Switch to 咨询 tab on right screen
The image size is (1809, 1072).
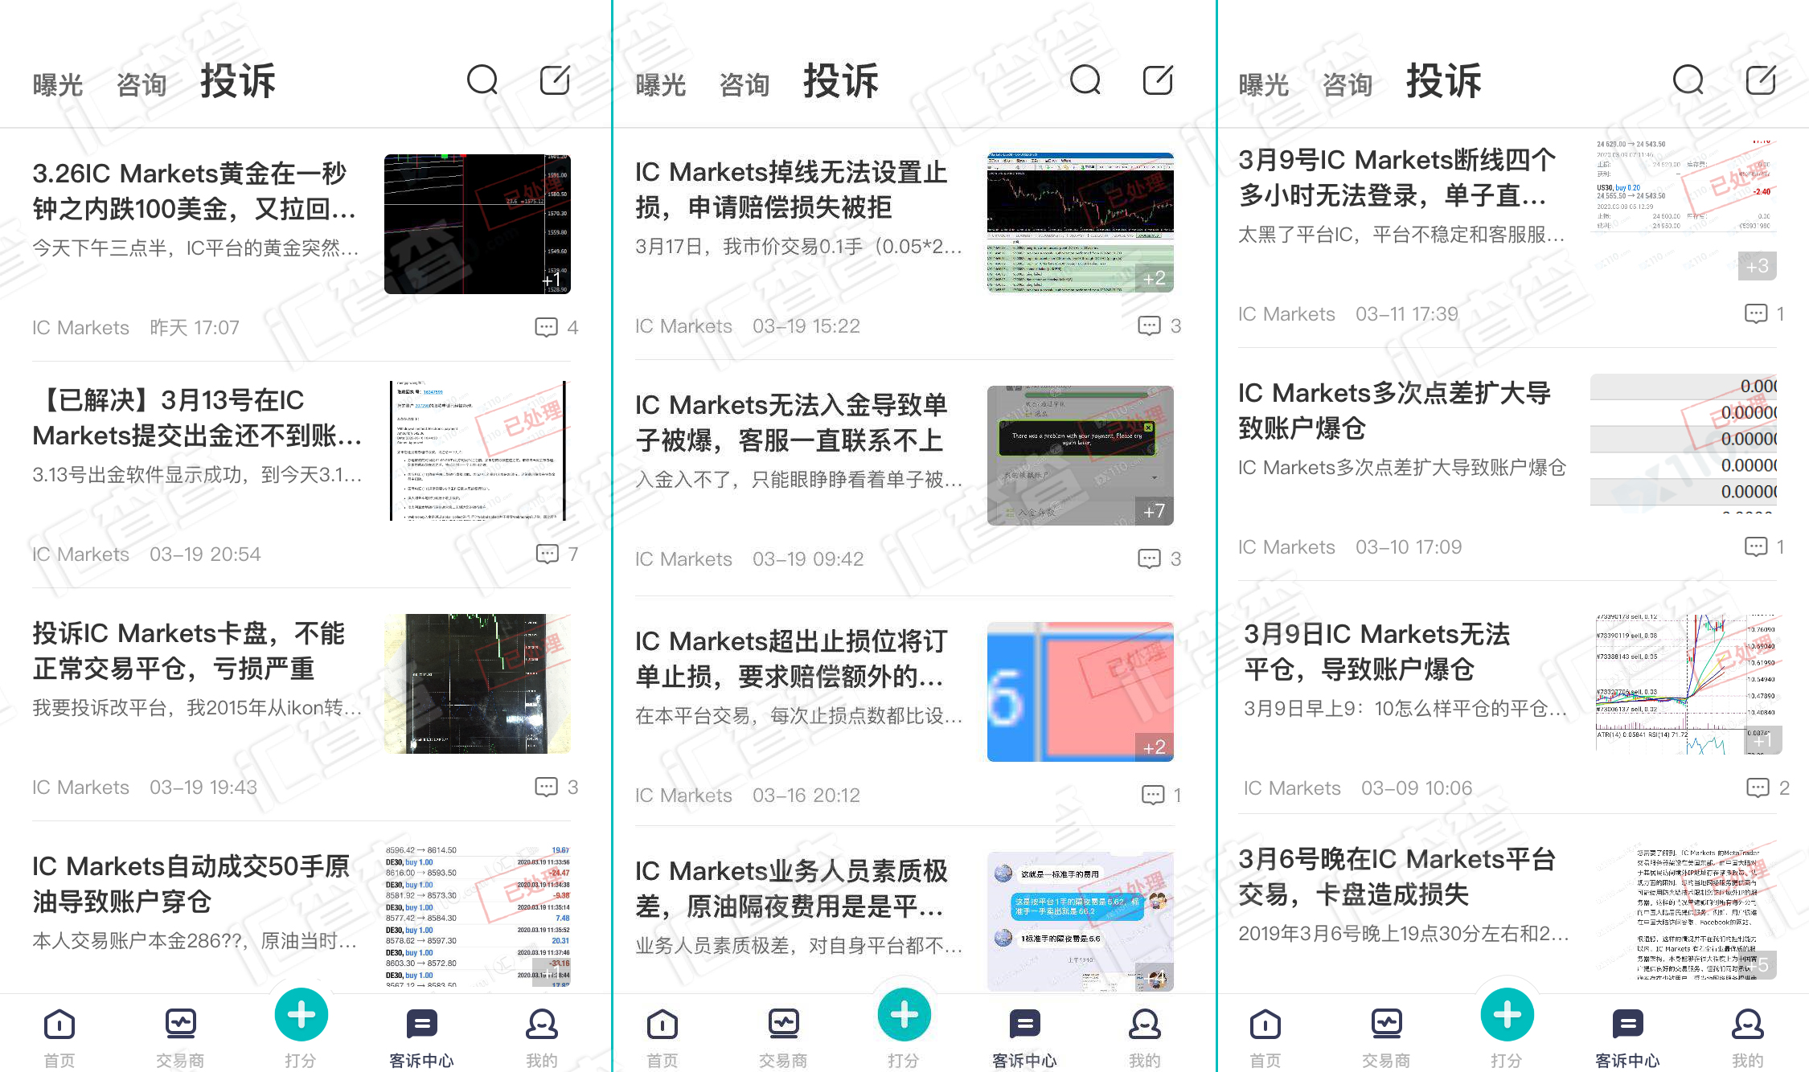[1348, 84]
